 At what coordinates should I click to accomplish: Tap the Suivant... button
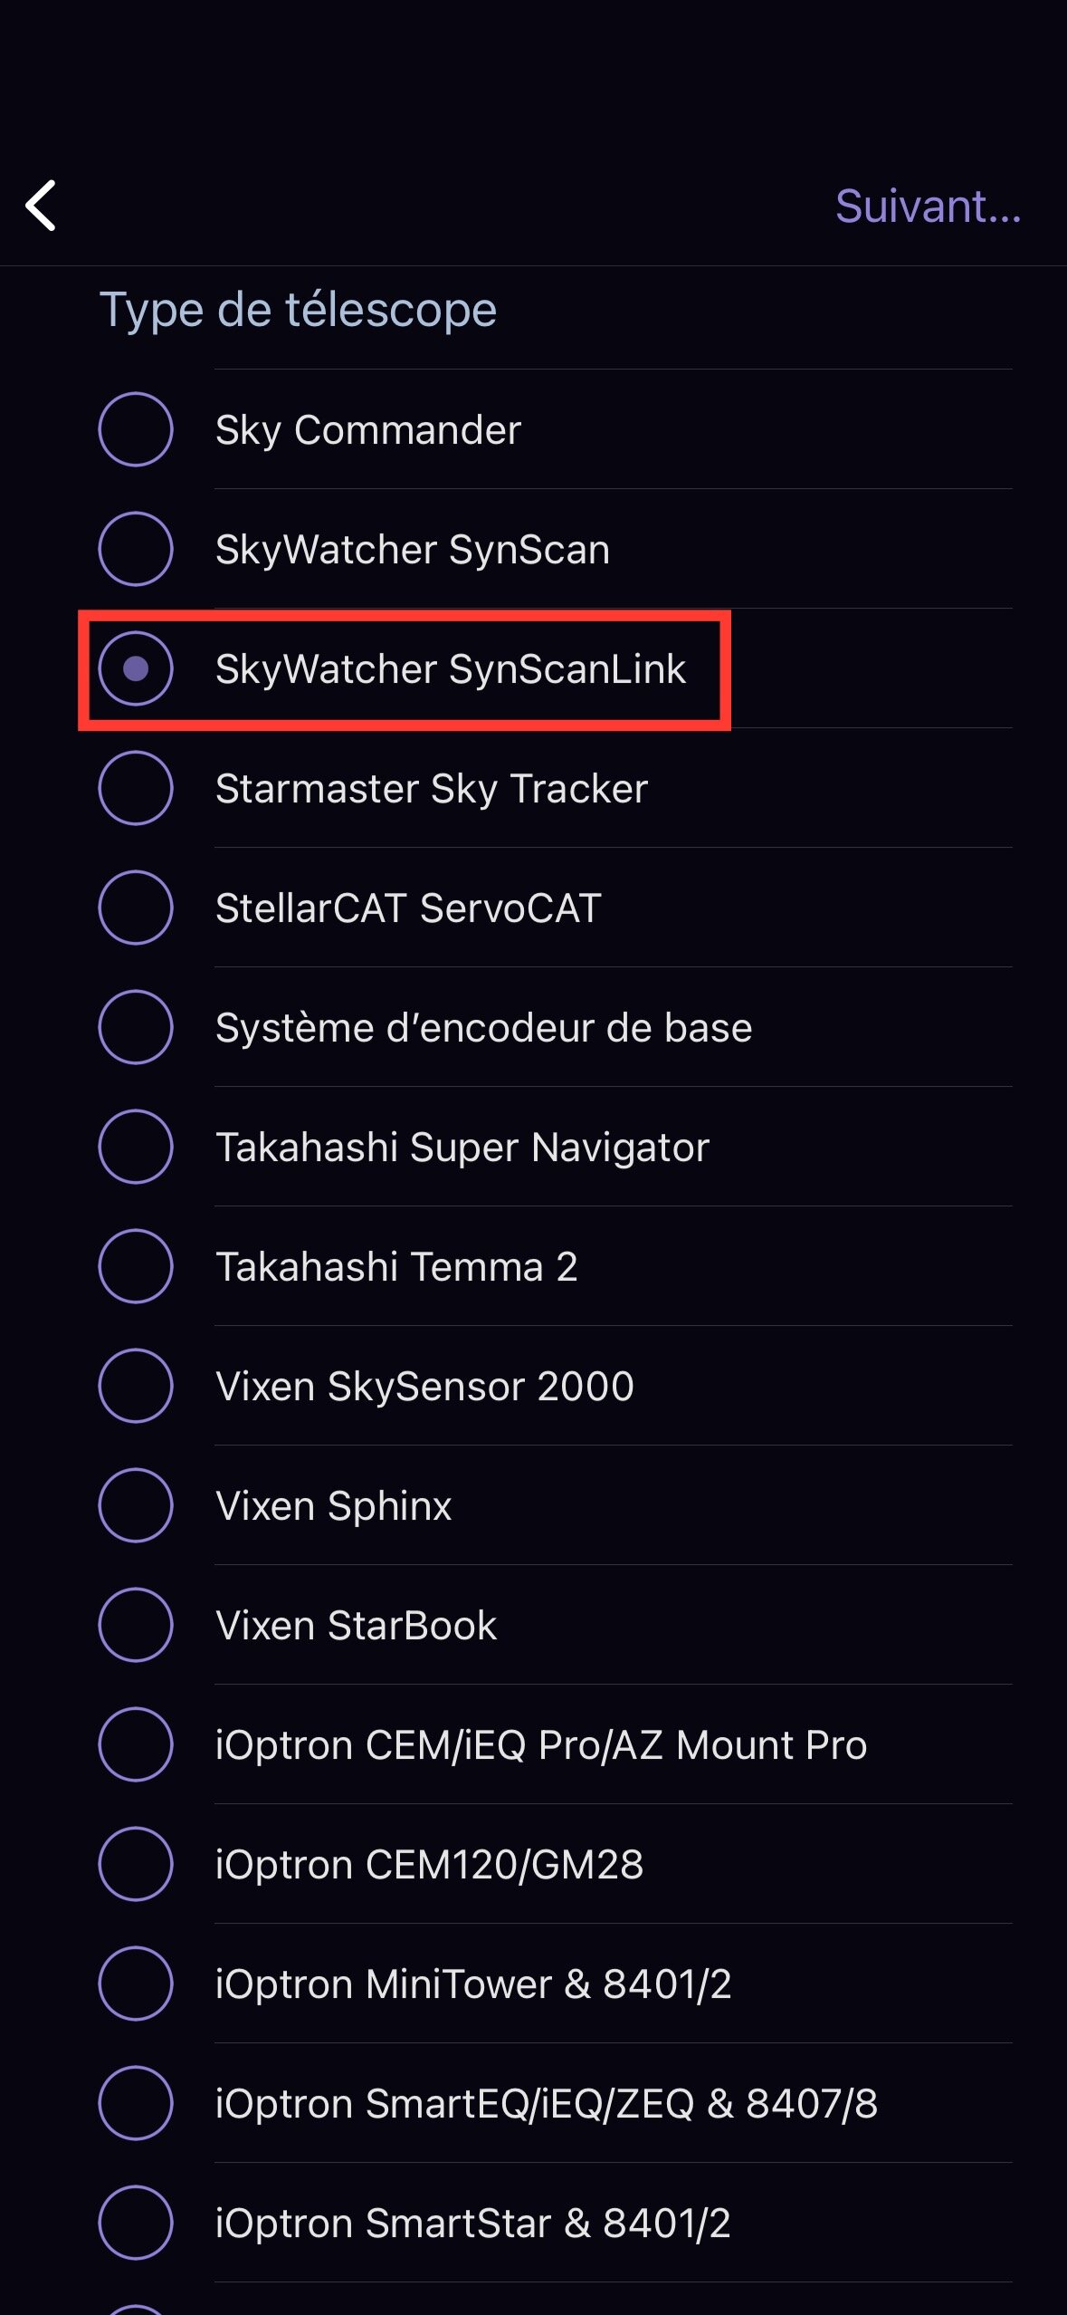coord(928,207)
